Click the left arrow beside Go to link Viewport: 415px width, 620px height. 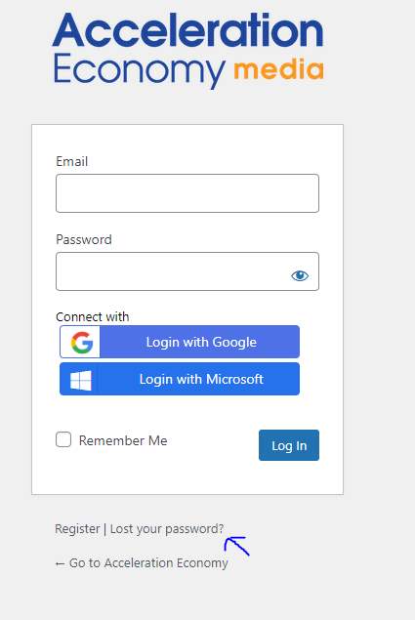click(x=60, y=563)
